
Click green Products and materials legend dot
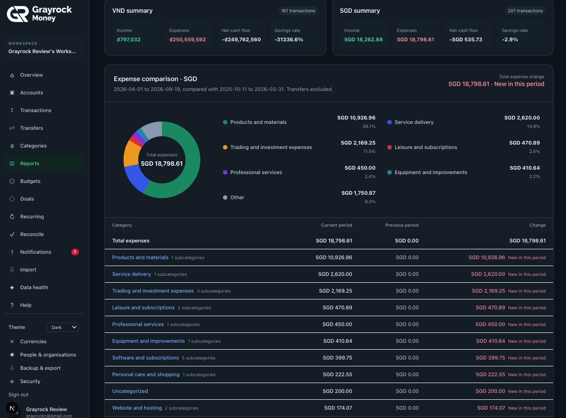click(x=225, y=122)
